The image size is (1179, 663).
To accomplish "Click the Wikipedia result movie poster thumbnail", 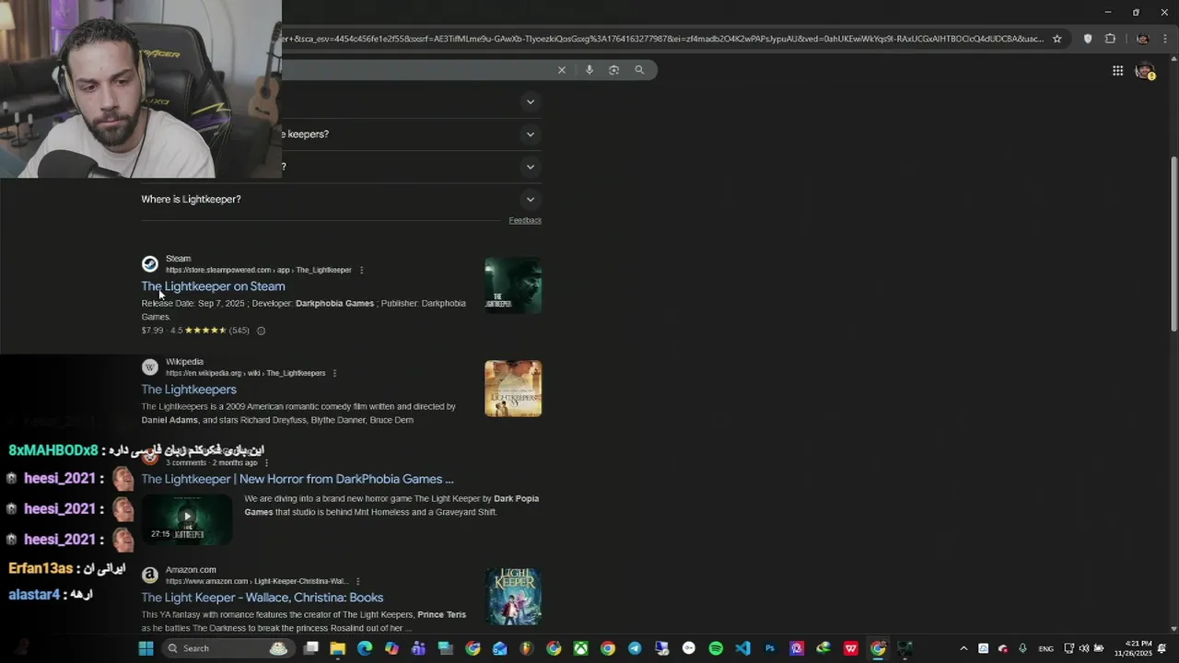I will coord(513,389).
